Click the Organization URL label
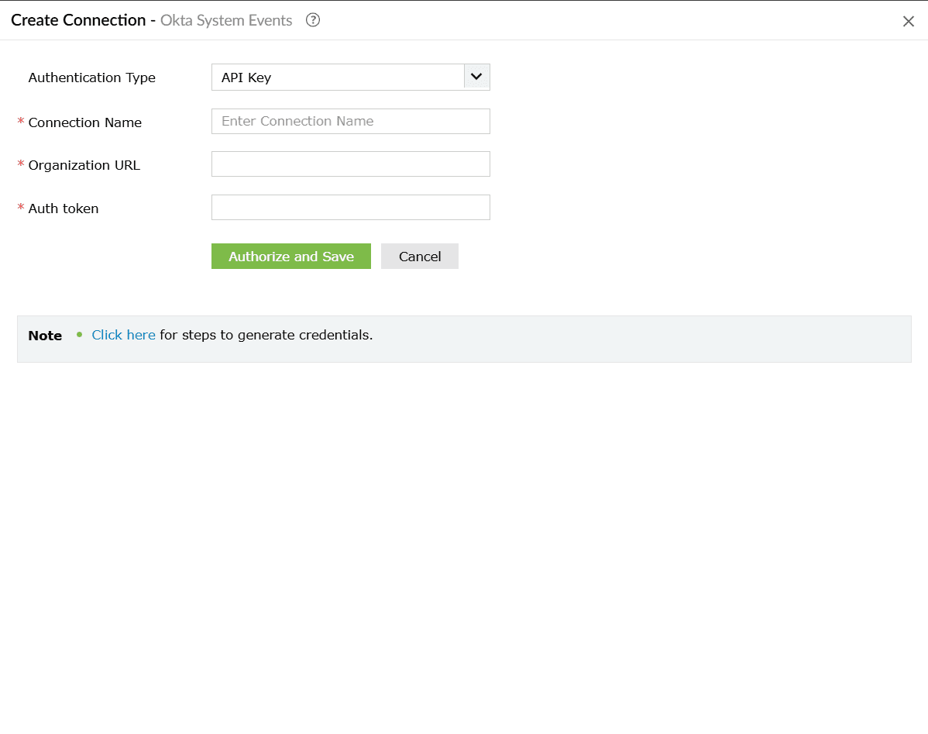Screen dimensions: 928x734 84,165
